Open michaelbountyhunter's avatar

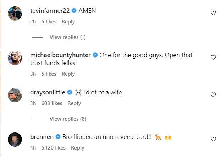point(15,58)
